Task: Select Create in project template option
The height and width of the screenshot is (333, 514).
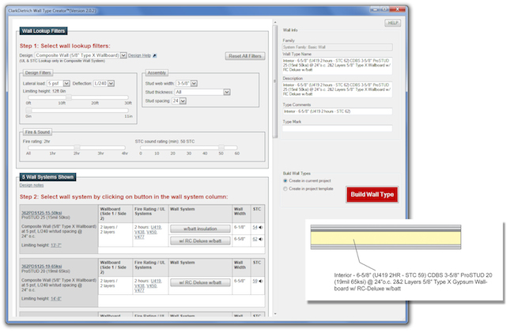Action: click(x=285, y=189)
